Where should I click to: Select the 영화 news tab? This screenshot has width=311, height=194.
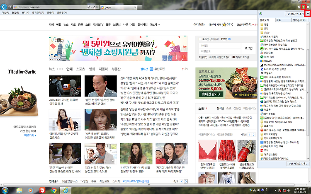92,69
